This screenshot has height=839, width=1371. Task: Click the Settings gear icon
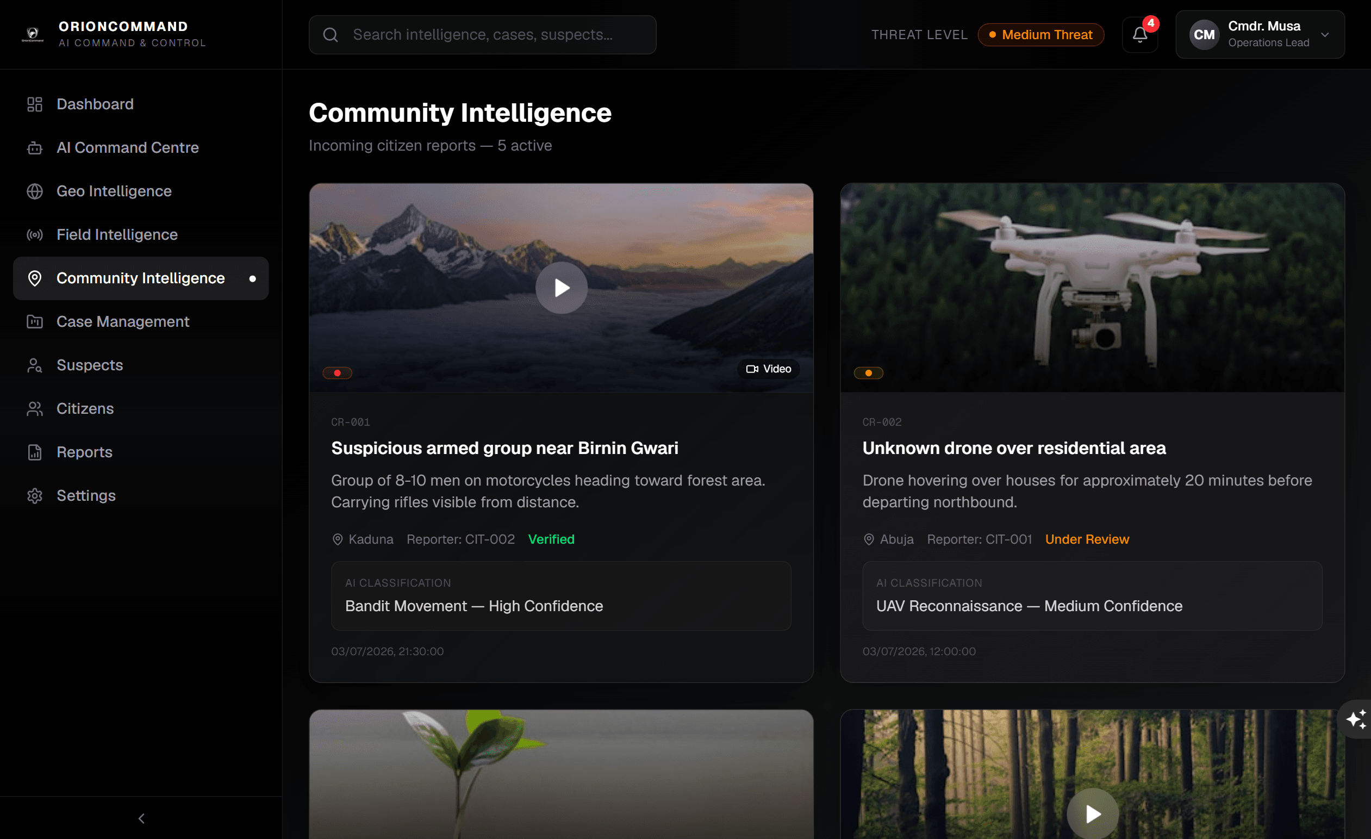click(x=34, y=496)
